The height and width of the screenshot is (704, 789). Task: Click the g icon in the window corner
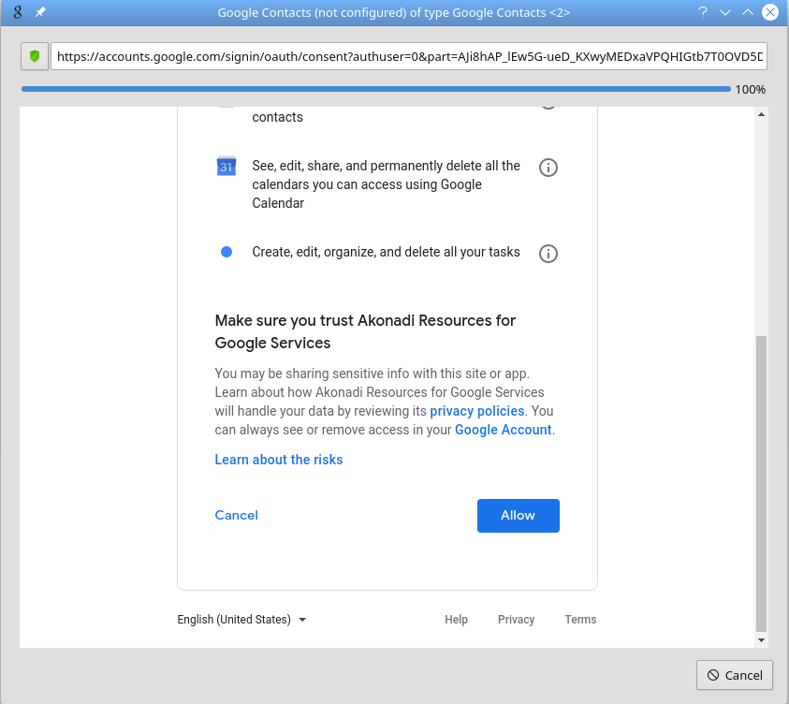16,12
